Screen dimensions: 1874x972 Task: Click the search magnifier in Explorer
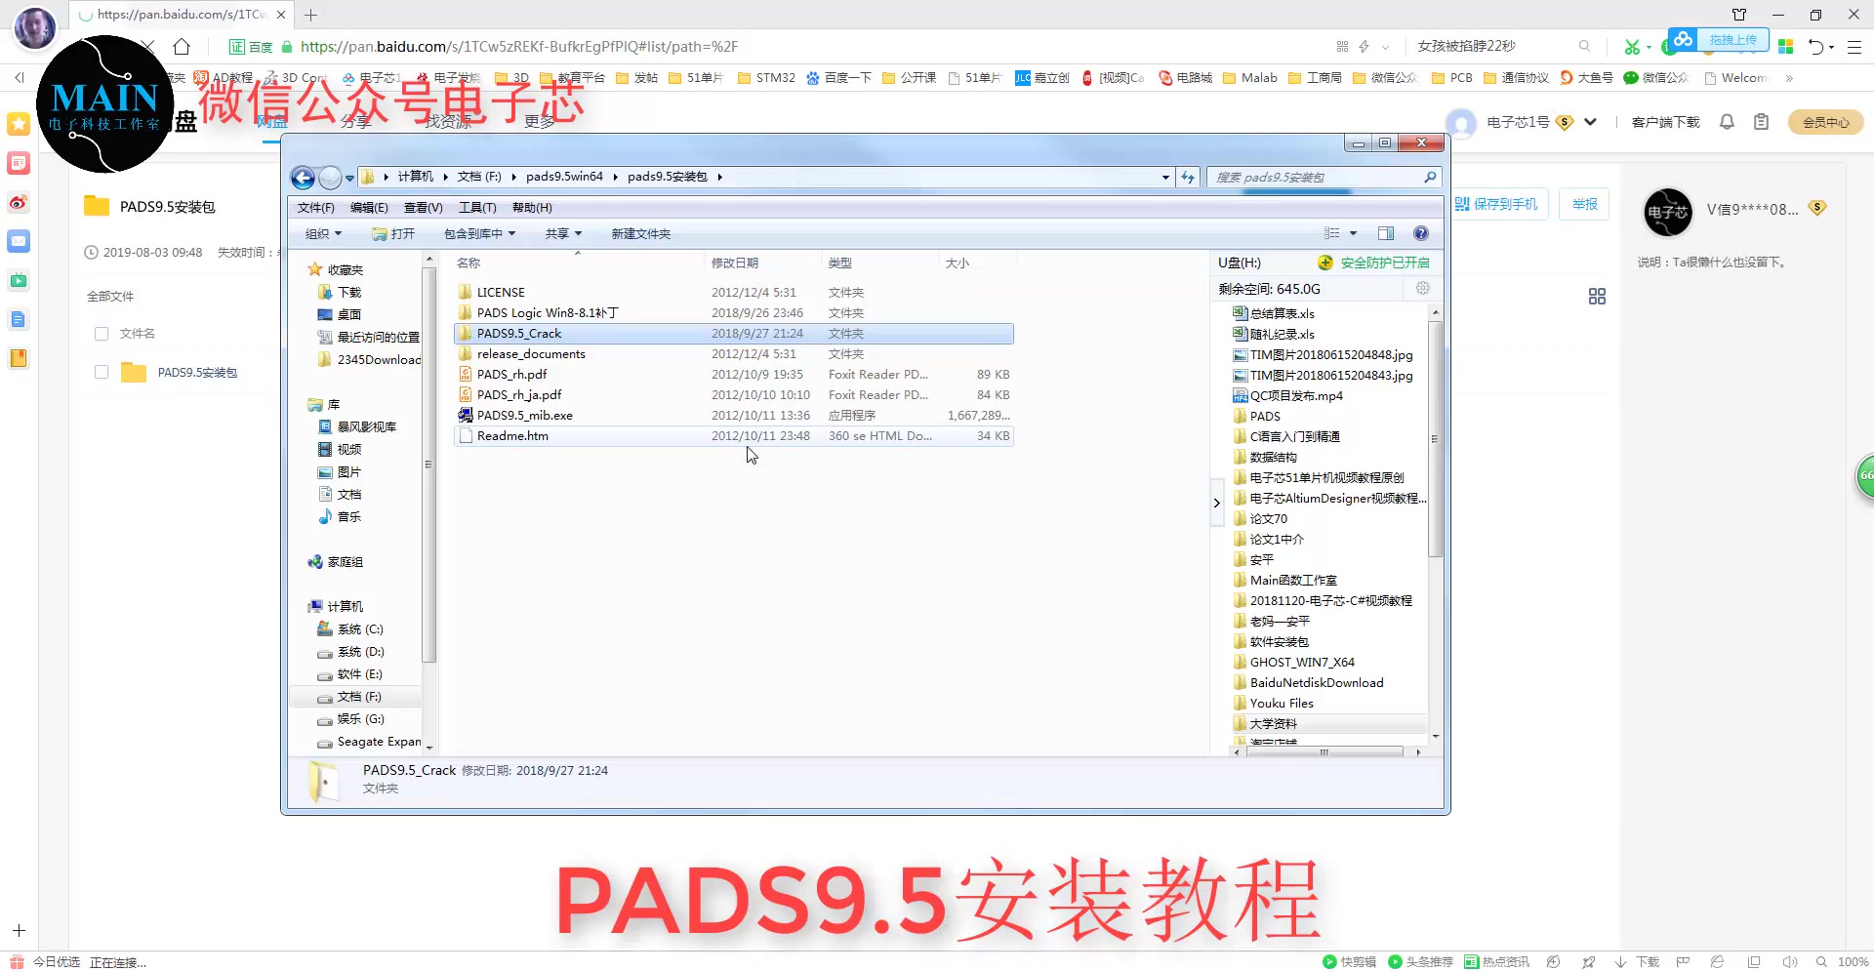1430,177
